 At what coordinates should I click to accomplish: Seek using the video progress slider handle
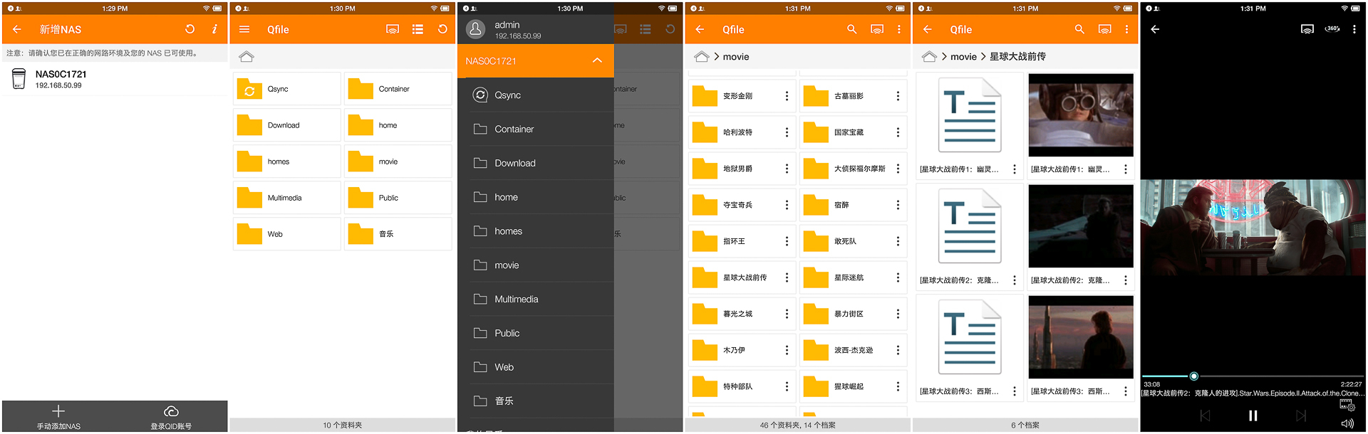coord(1193,376)
